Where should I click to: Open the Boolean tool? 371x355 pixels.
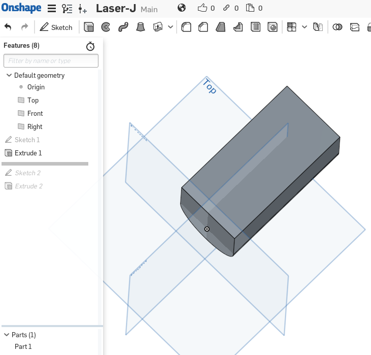click(x=337, y=27)
